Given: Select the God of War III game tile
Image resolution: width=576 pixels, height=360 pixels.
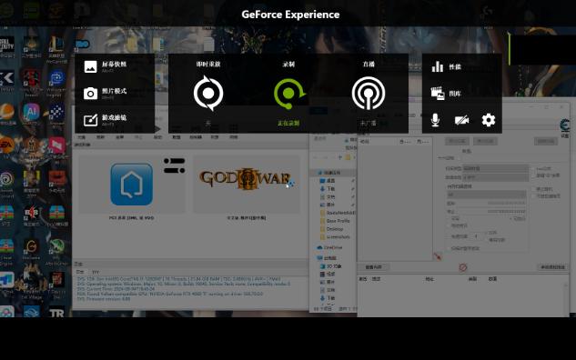Looking at the screenshot, I should (x=246, y=184).
